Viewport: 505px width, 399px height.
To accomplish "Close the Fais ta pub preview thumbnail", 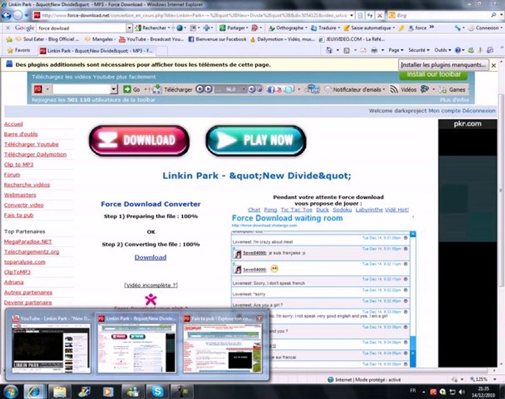I will tap(259, 319).
